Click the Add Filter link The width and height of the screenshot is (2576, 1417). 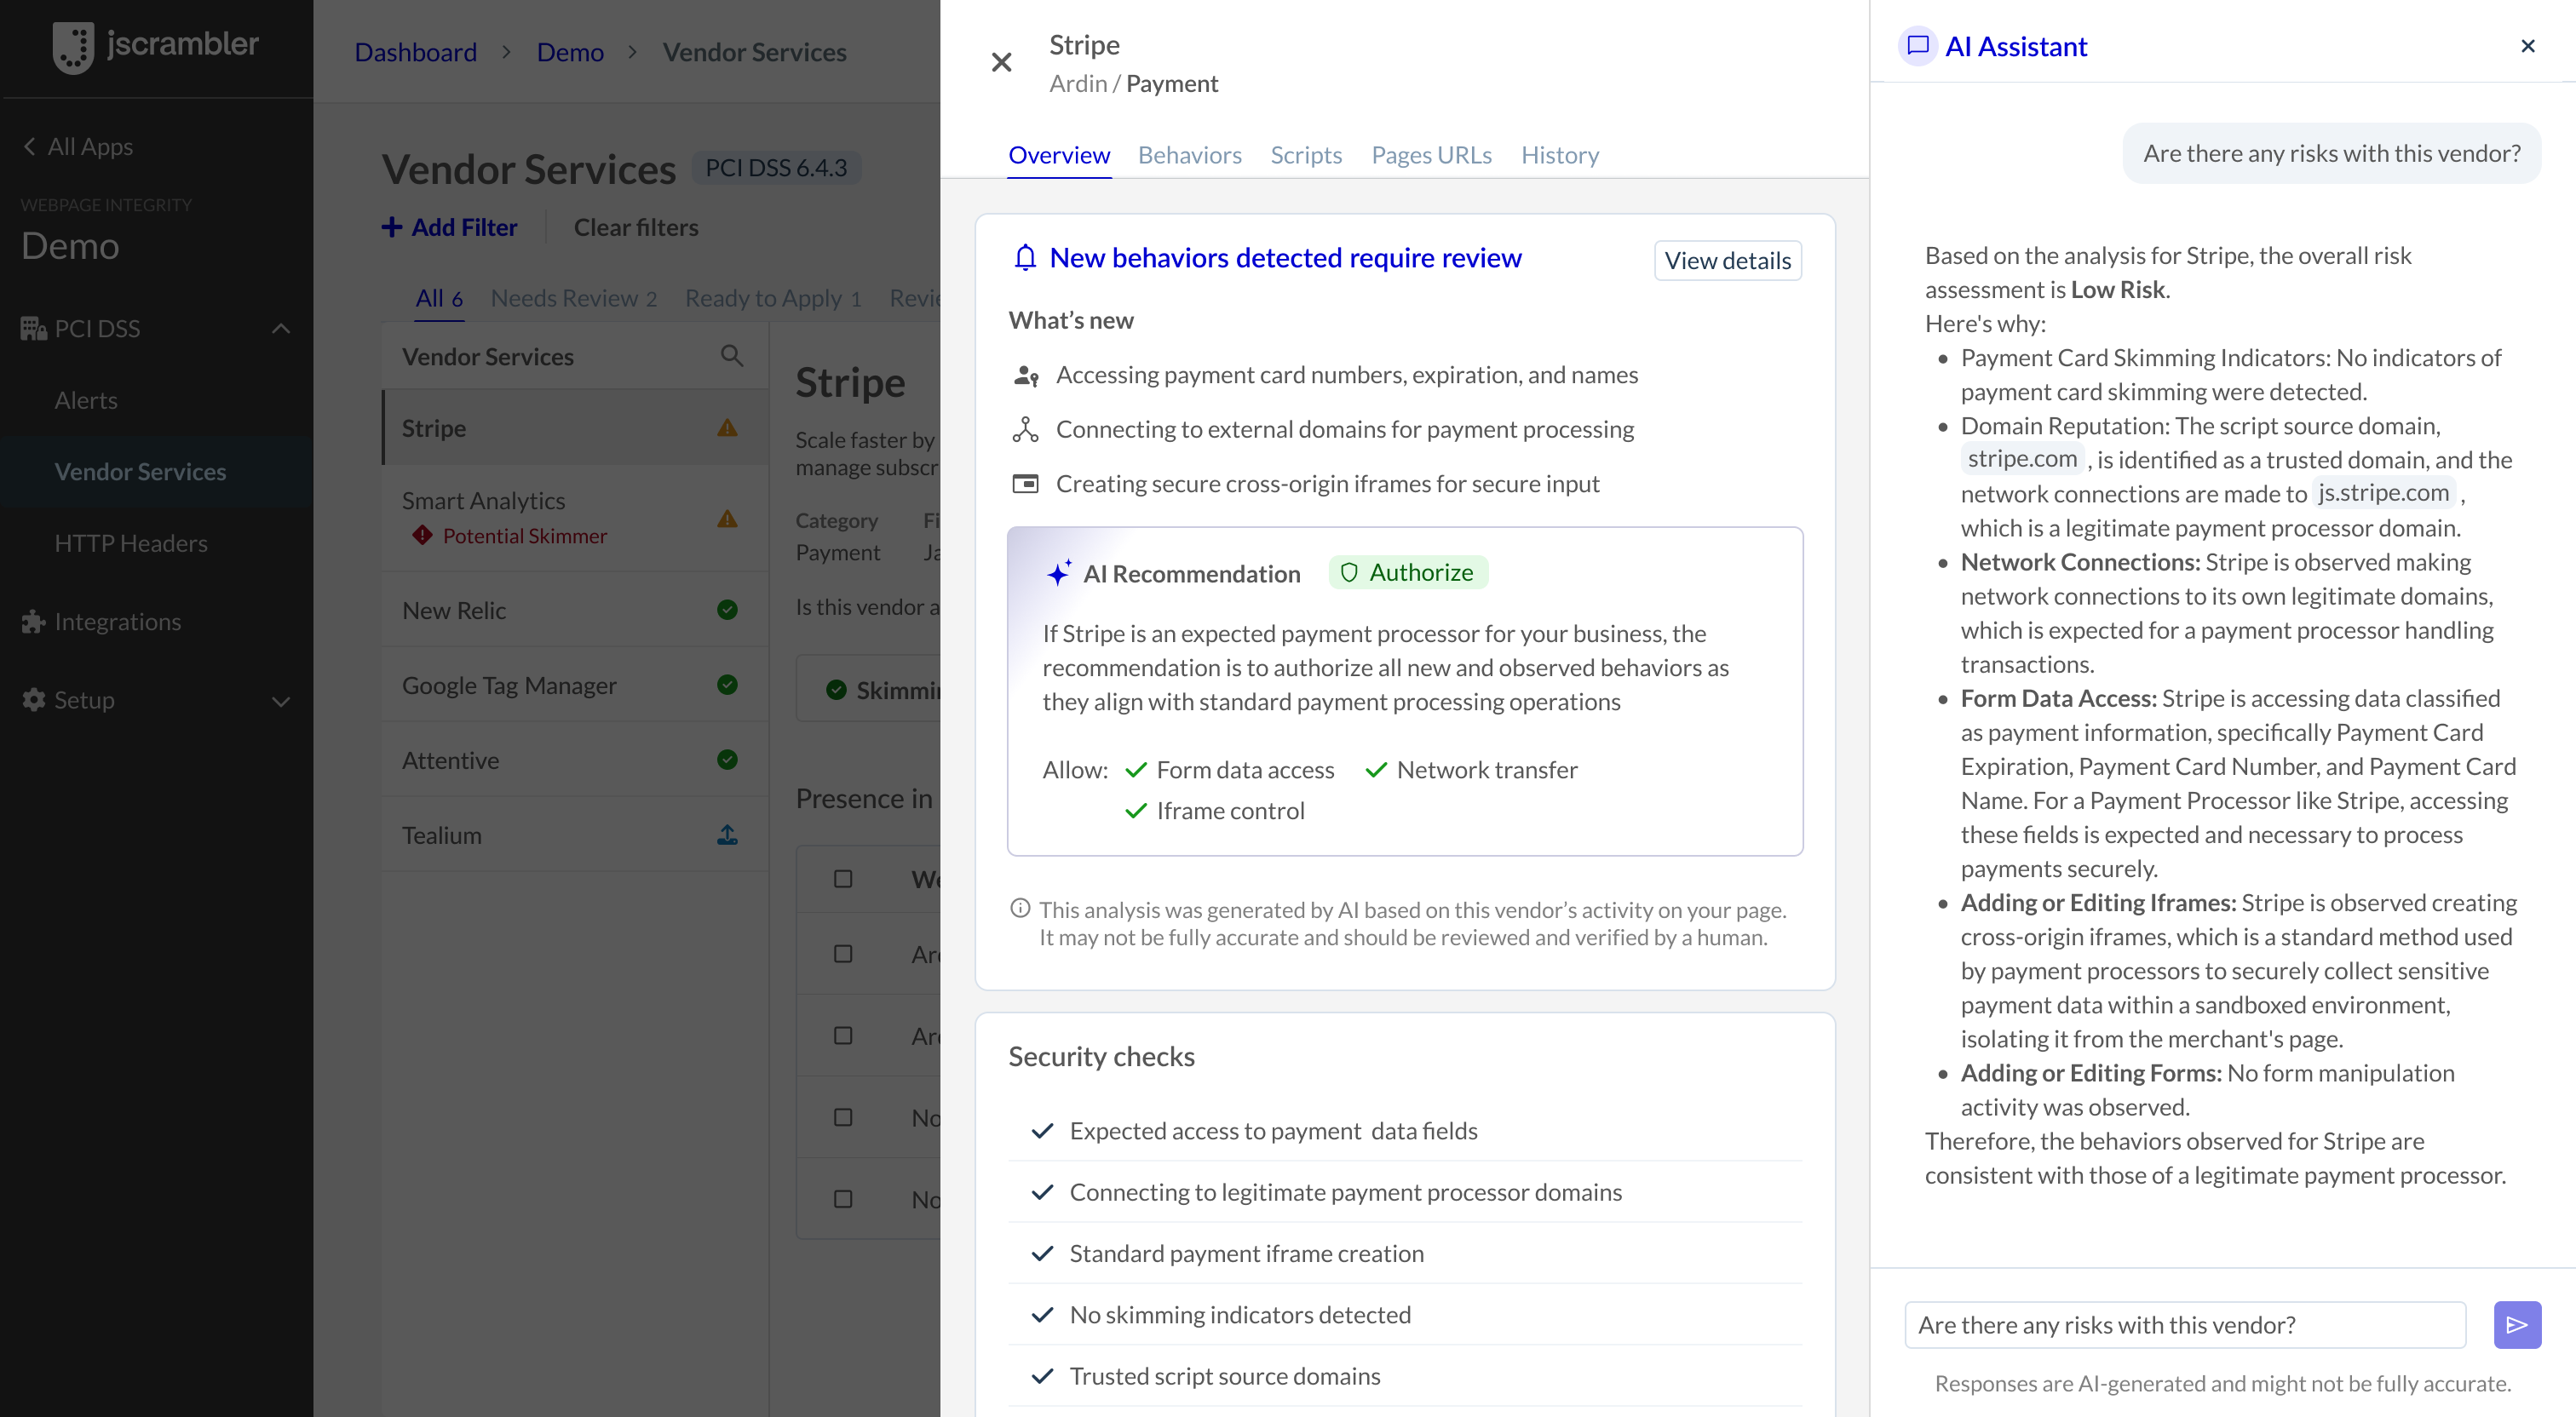click(x=449, y=227)
